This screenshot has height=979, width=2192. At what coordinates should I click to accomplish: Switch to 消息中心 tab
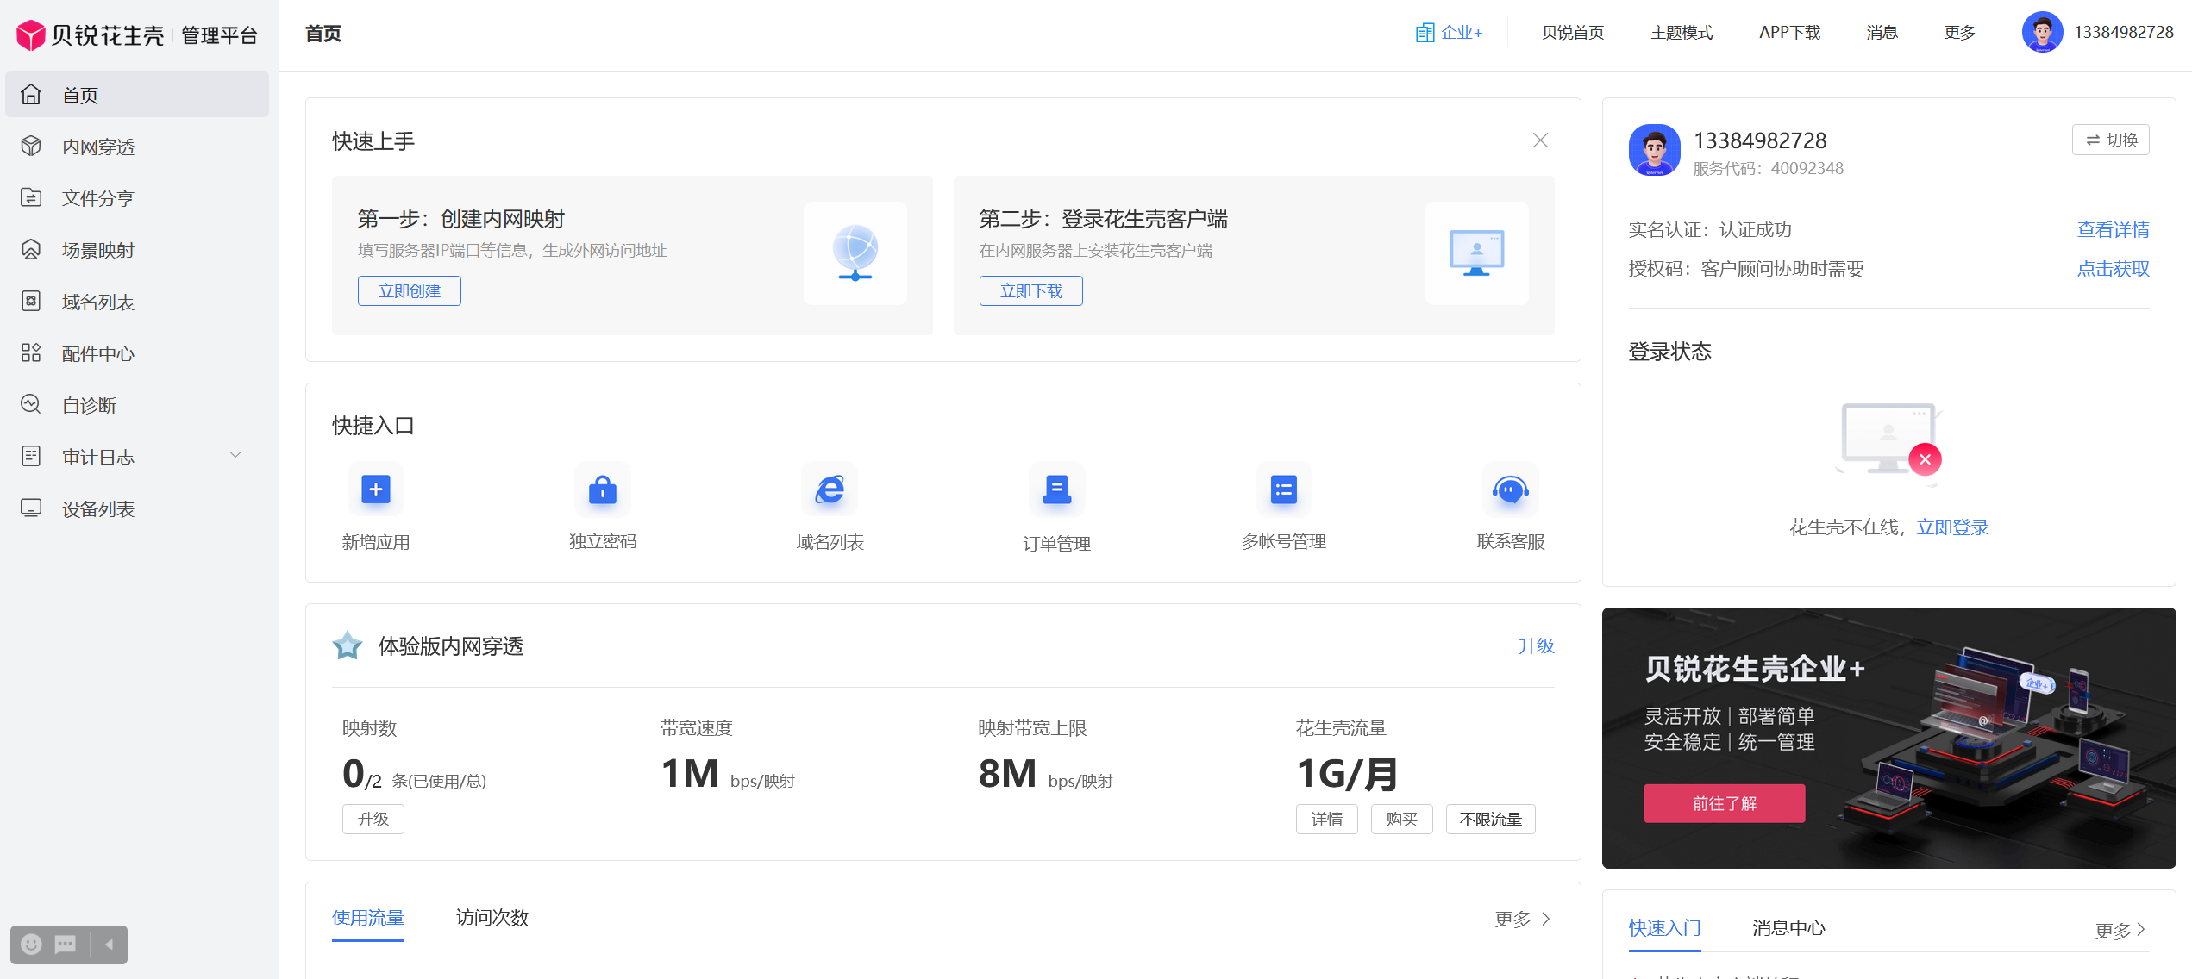(1788, 928)
